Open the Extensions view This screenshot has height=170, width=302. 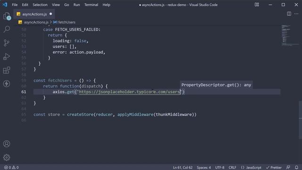click(7, 70)
